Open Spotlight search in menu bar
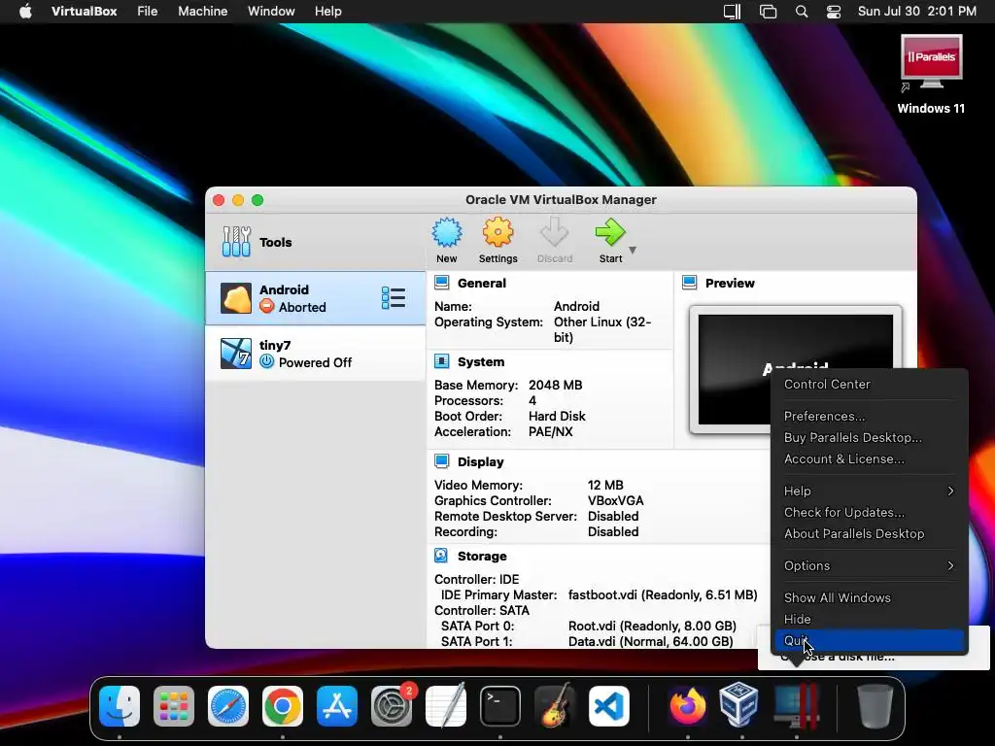Image resolution: width=995 pixels, height=746 pixels. point(802,12)
